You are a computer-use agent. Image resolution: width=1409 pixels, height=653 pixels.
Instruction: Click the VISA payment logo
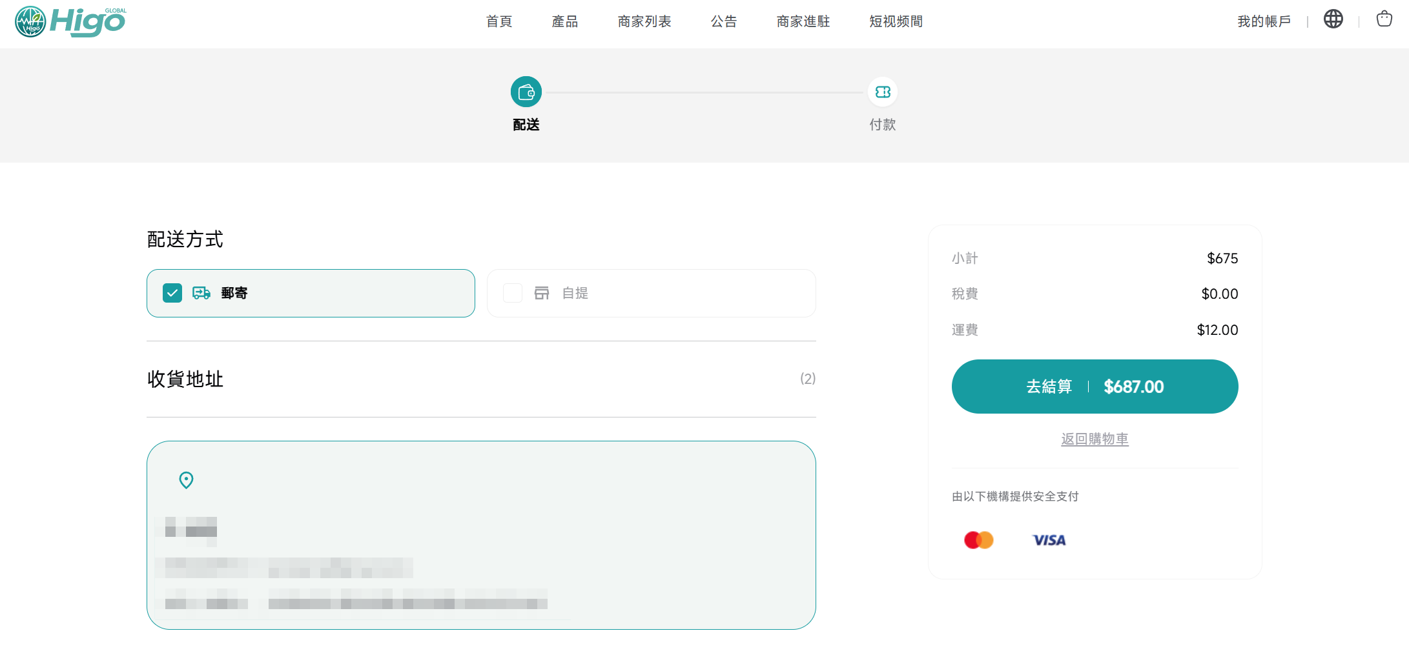point(1049,540)
